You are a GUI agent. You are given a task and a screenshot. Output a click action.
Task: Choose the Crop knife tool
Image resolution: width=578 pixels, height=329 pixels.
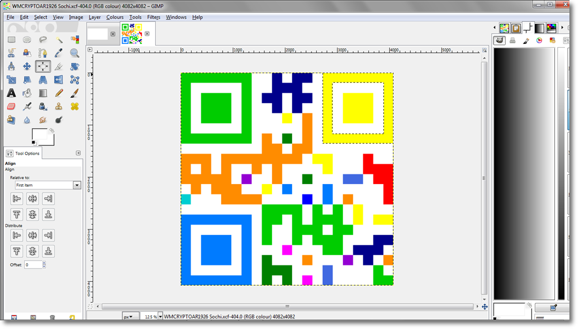click(x=59, y=66)
